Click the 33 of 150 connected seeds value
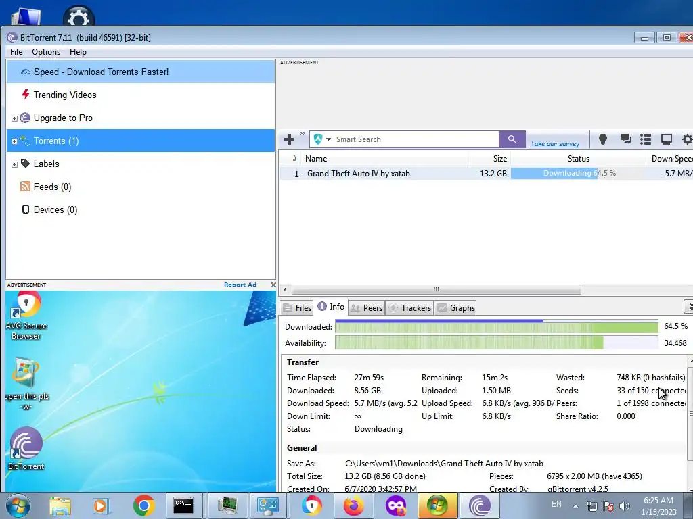The width and height of the screenshot is (693, 519). tap(652, 391)
